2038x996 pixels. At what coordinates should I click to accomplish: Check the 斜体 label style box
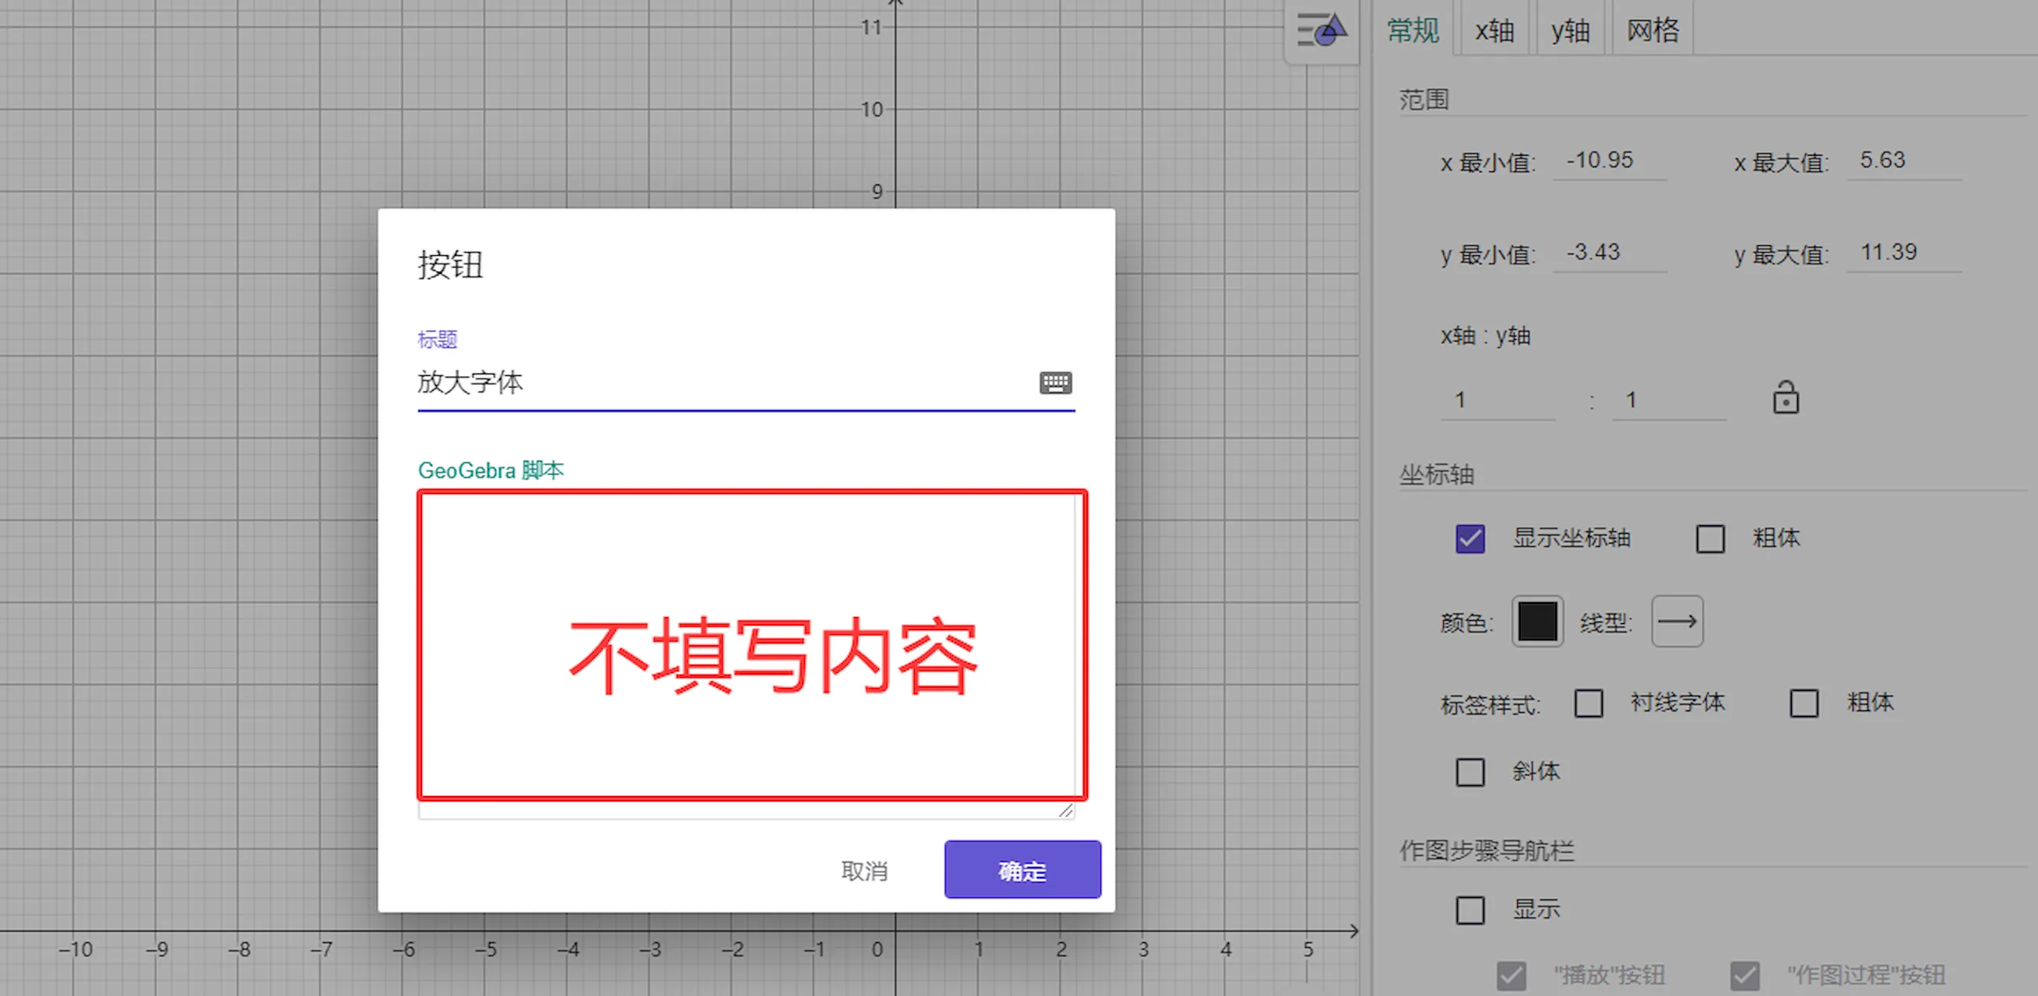click(x=1470, y=773)
